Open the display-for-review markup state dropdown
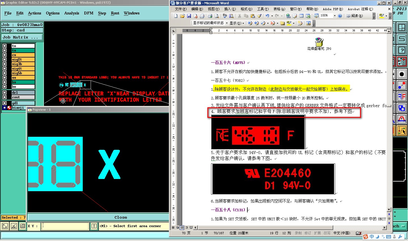 click(227, 23)
